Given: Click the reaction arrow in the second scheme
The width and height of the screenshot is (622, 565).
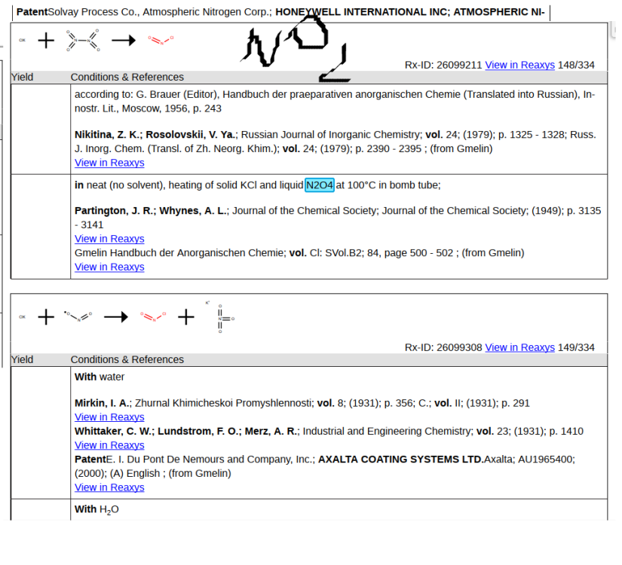Looking at the screenshot, I should click(x=115, y=318).
